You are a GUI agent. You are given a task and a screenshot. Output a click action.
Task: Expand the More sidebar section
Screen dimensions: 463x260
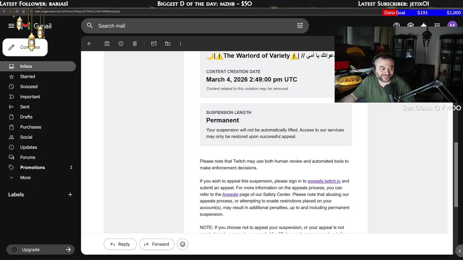tap(38, 178)
